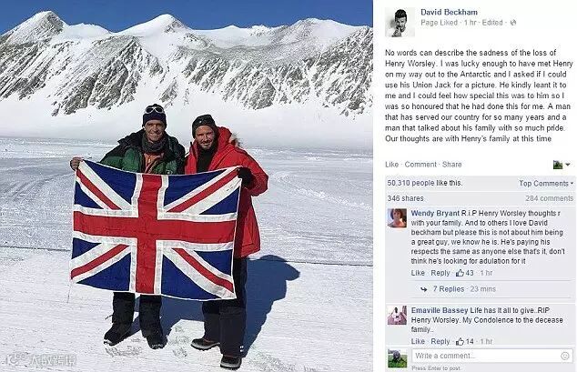
Task: Open the post-as identity selector icon
Action: (x=562, y=165)
